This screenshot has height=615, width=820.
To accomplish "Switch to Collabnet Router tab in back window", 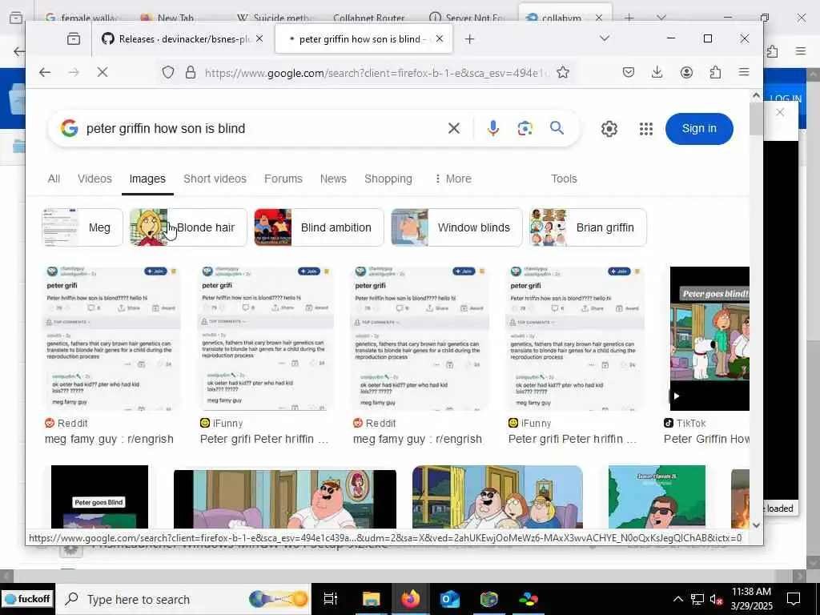I will 368,18.
